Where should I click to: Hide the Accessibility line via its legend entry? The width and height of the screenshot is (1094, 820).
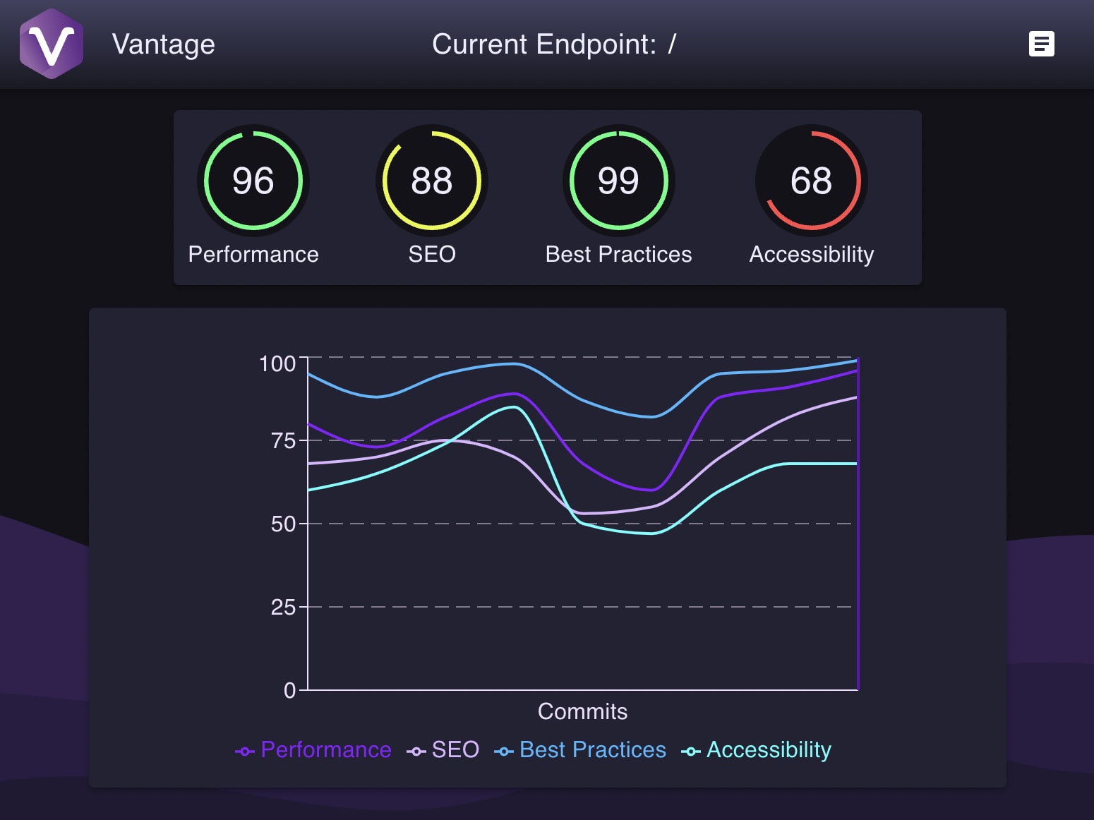point(769,750)
